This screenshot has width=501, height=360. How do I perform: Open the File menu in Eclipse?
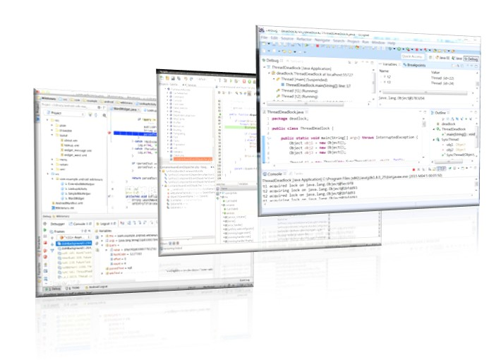point(264,37)
